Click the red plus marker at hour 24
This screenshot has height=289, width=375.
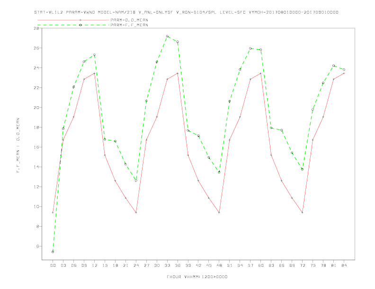(x=136, y=212)
